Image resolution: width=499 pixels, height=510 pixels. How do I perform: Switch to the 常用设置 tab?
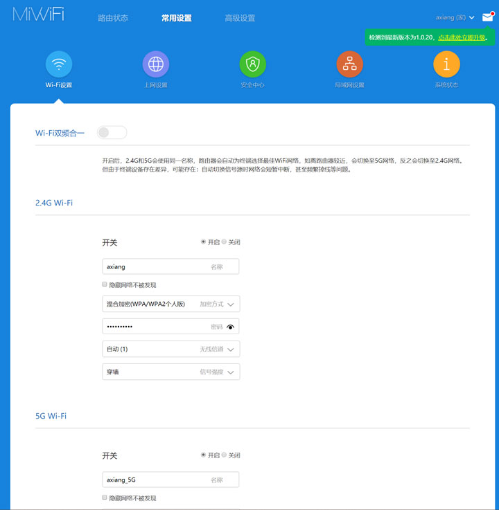coord(177,18)
